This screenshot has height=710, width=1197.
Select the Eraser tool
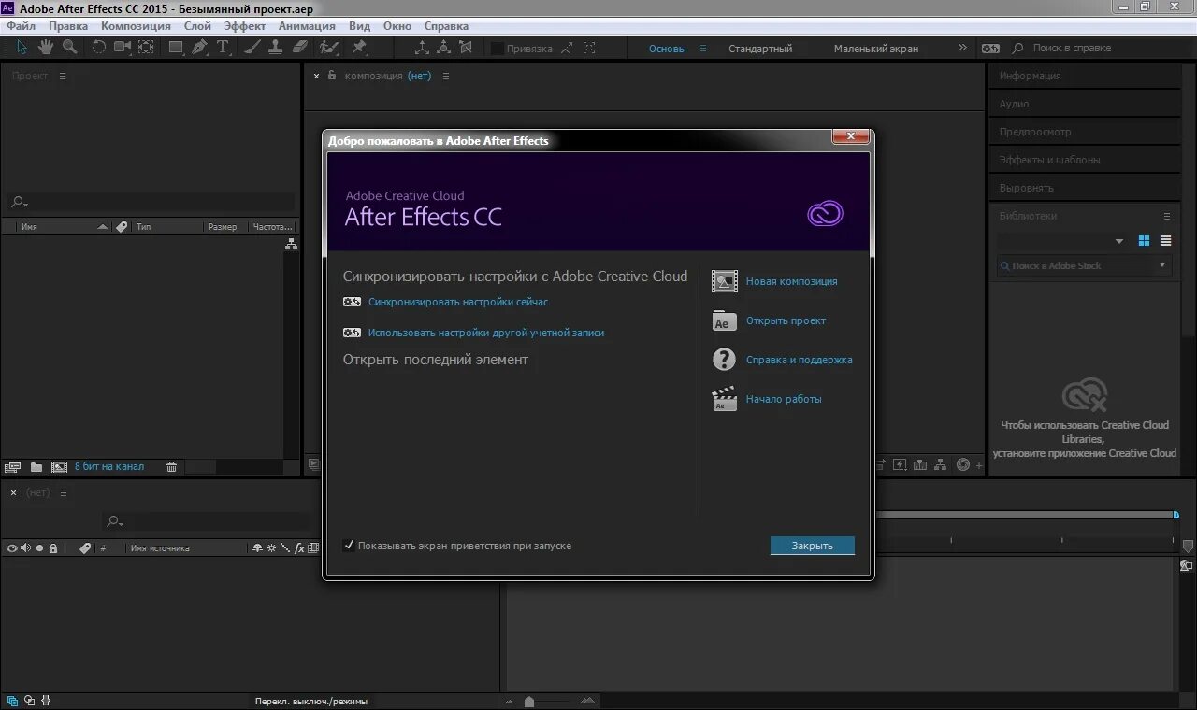click(x=299, y=48)
